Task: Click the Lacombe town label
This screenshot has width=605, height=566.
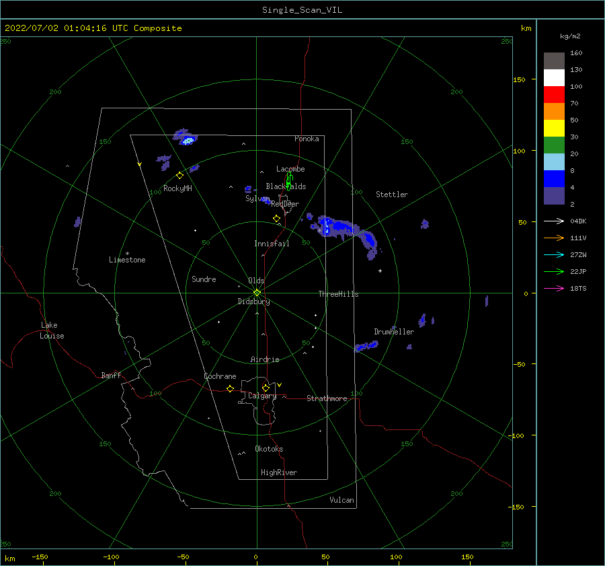Action: (x=290, y=169)
